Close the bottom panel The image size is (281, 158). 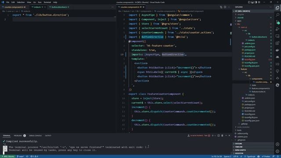click(229, 136)
